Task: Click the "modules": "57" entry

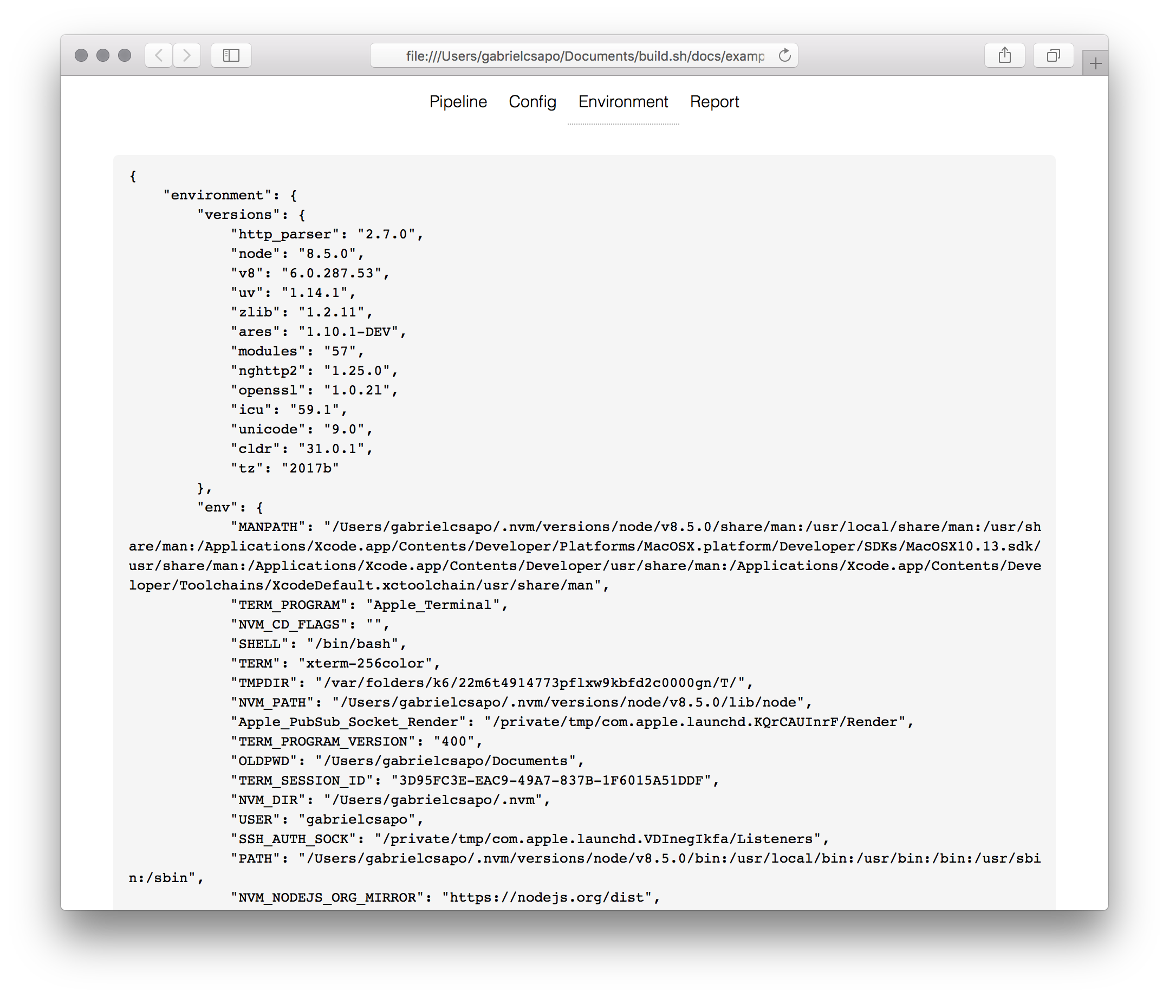Action: [x=297, y=351]
